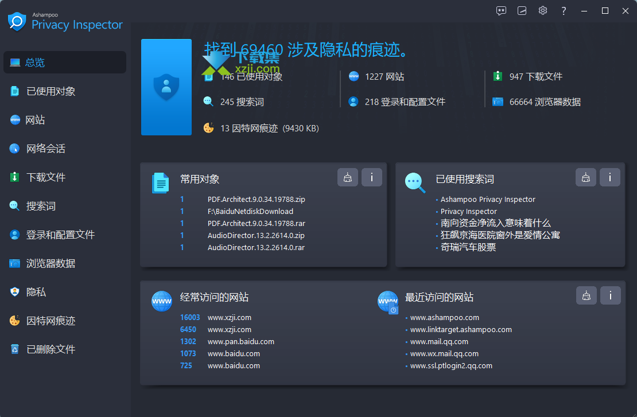Click the Ashampoo Privacy Inspector logo
637x417 pixels.
pyautogui.click(x=65, y=22)
